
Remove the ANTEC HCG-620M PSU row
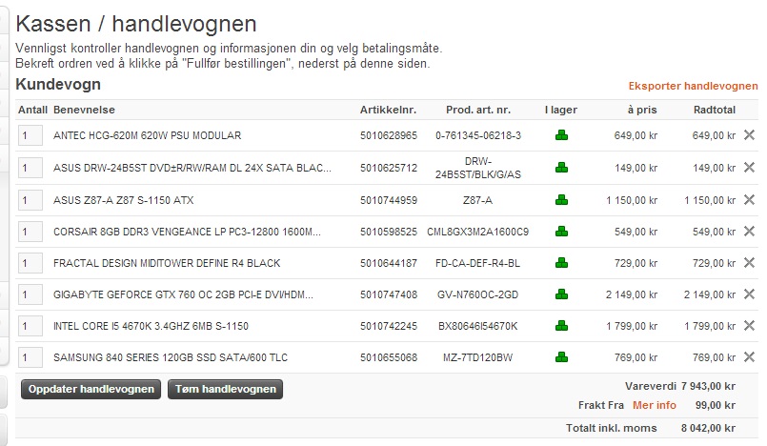(x=749, y=135)
